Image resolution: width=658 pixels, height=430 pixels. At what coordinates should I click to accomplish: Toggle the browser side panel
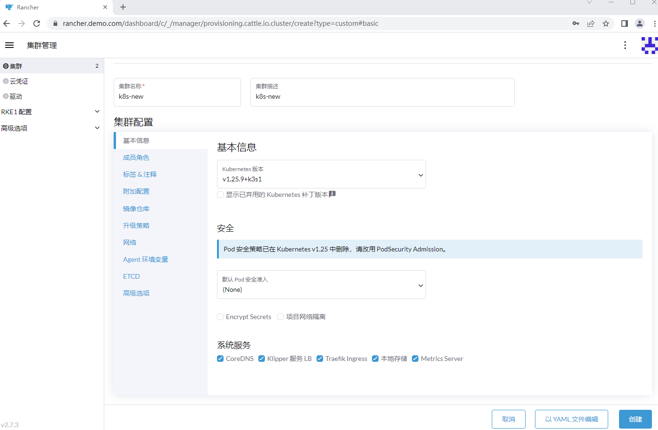[x=625, y=23]
